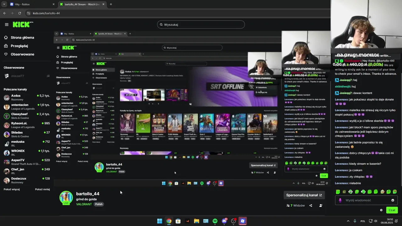Open the Chef_jan channel

(x=27, y=171)
